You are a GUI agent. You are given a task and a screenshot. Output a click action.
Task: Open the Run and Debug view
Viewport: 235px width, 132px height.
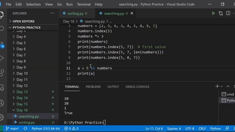click(x=1, y=58)
